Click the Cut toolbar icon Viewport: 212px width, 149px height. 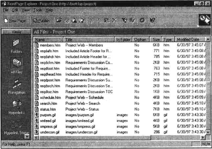click(x=92, y=21)
